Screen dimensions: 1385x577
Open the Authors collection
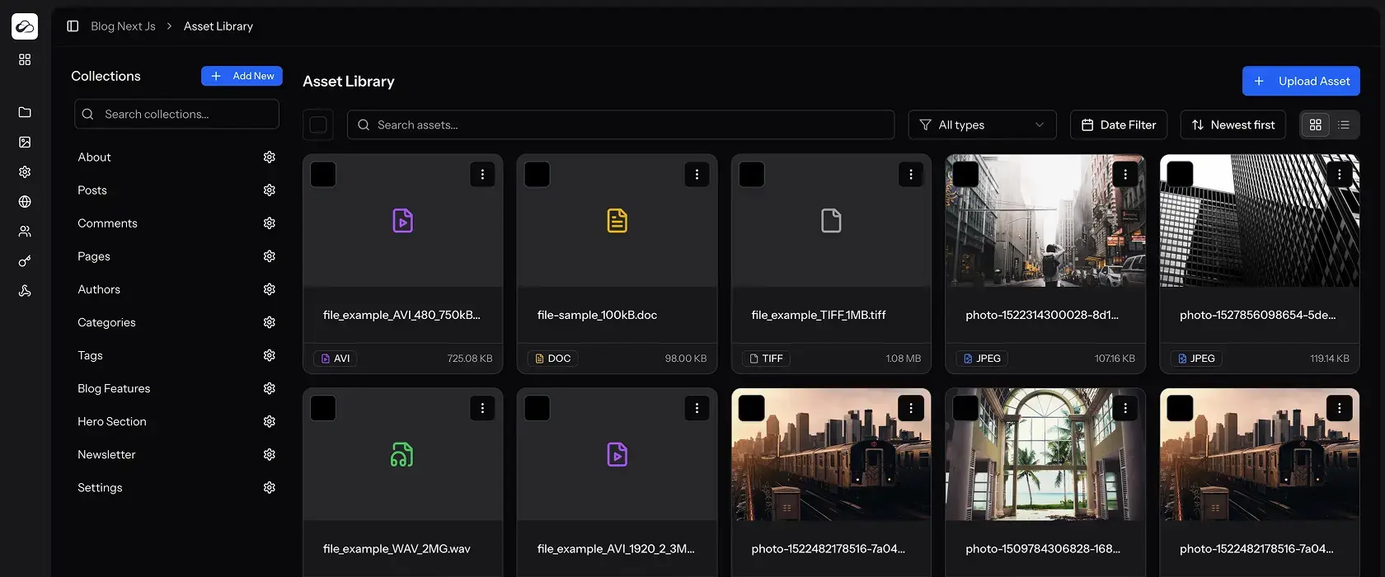(x=99, y=289)
